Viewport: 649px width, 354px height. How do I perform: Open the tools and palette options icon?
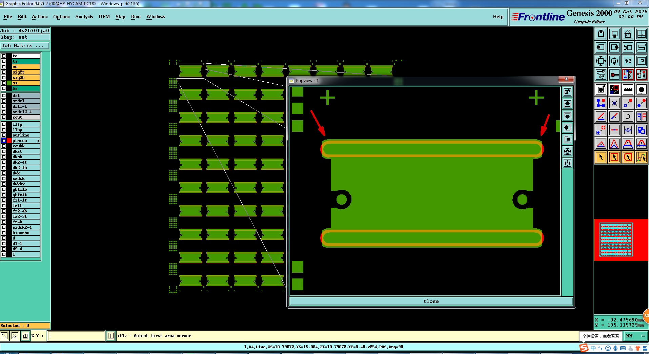(601, 75)
